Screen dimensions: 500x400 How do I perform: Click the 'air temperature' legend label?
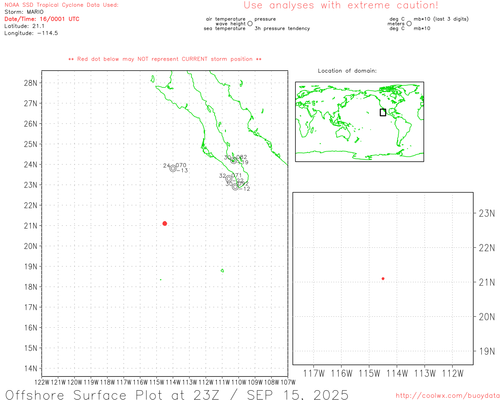(x=226, y=19)
